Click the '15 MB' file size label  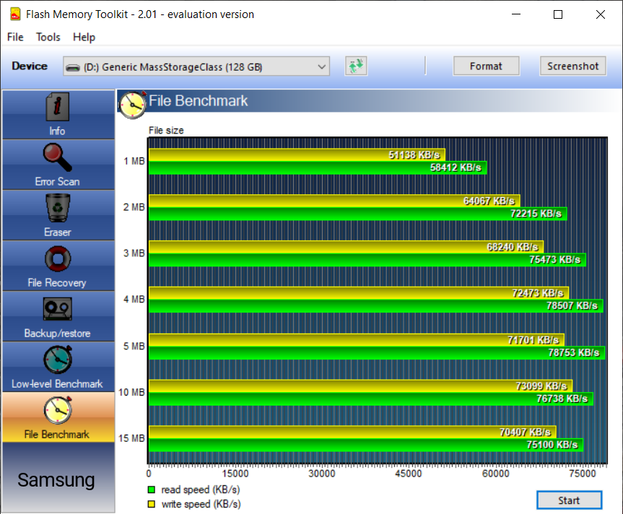[131, 438]
